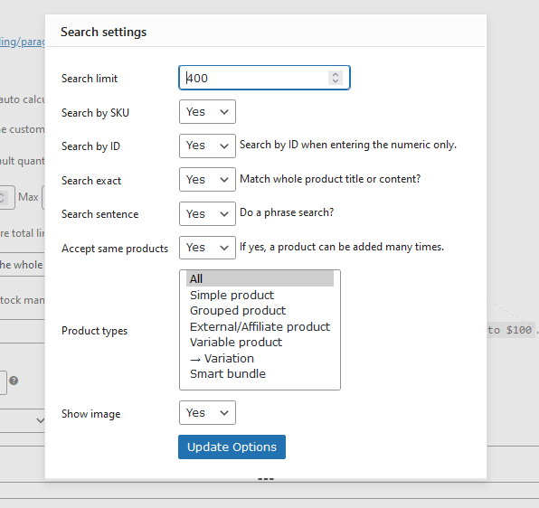Open the Search exact dropdown
The height and width of the screenshot is (508, 539).
pyautogui.click(x=207, y=179)
